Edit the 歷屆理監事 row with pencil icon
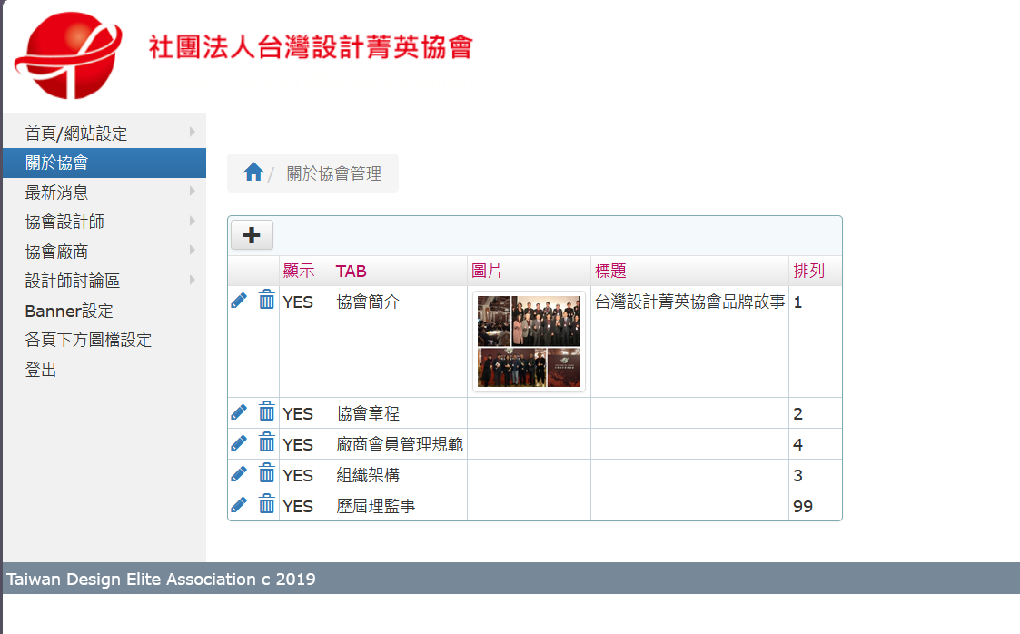The image size is (1020, 634). tap(239, 505)
